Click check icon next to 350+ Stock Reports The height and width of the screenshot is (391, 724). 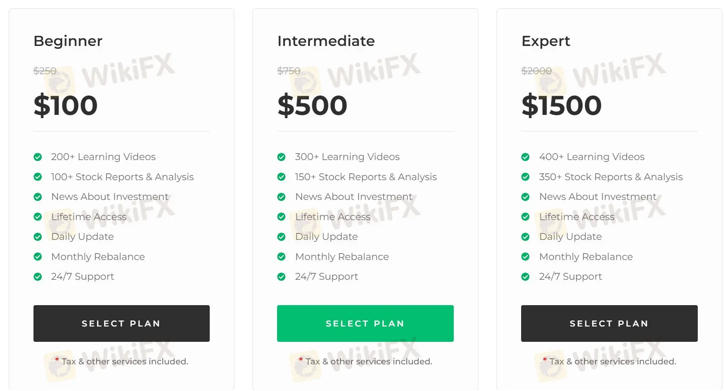click(525, 177)
